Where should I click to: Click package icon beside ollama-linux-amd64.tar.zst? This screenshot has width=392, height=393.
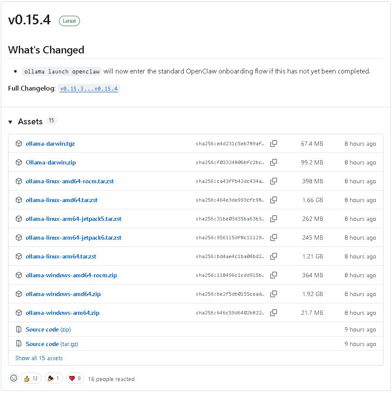19,200
